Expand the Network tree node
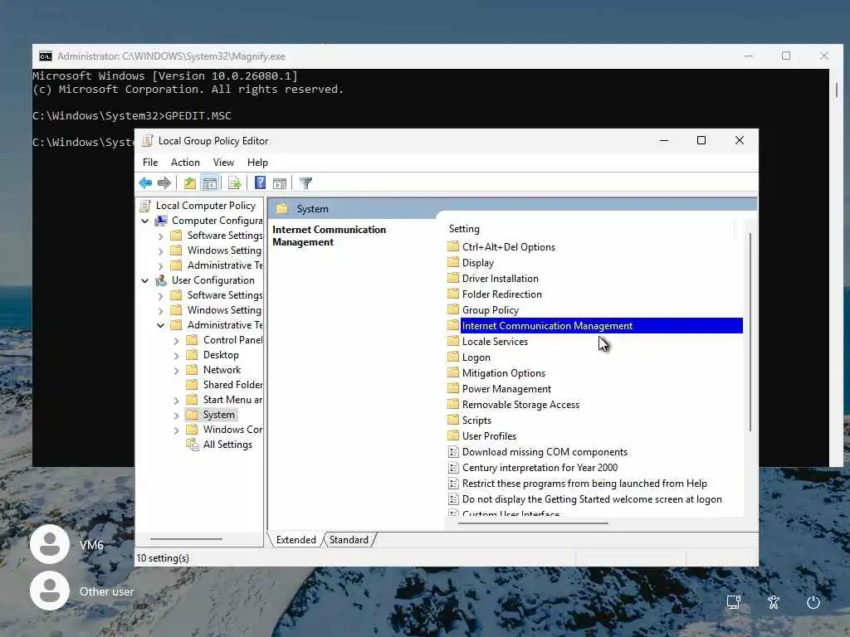 pyautogui.click(x=176, y=371)
